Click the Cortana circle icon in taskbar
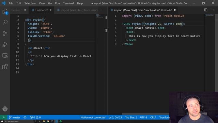The width and height of the screenshot is (218, 123). 35,121
